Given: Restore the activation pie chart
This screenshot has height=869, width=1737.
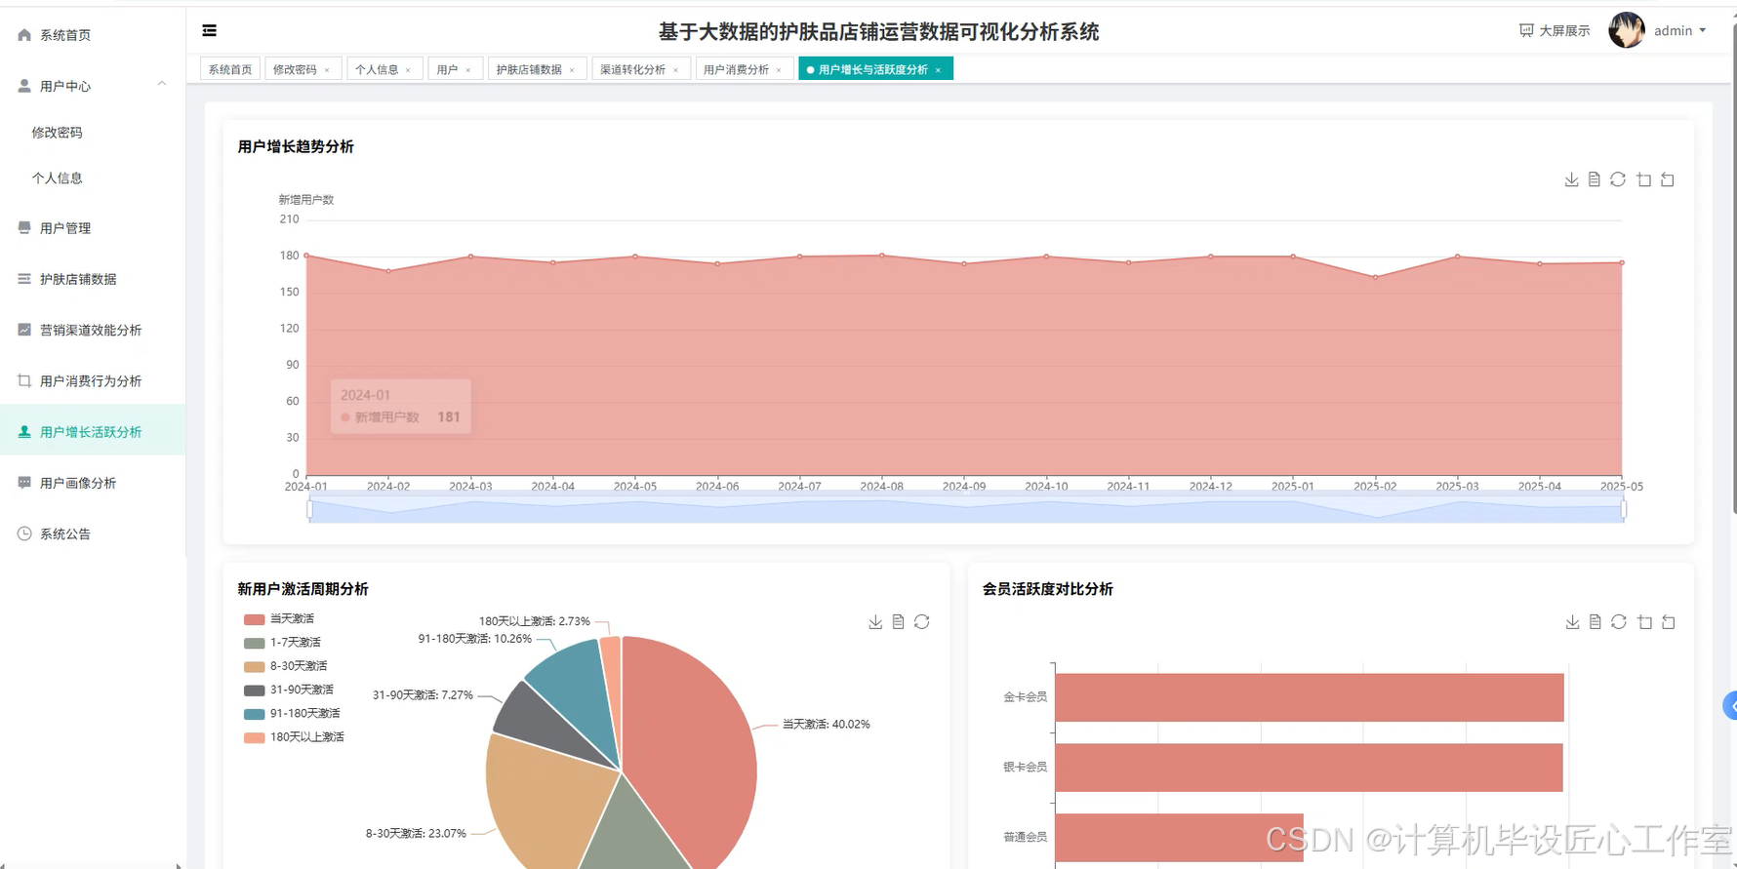Looking at the screenshot, I should (x=922, y=622).
